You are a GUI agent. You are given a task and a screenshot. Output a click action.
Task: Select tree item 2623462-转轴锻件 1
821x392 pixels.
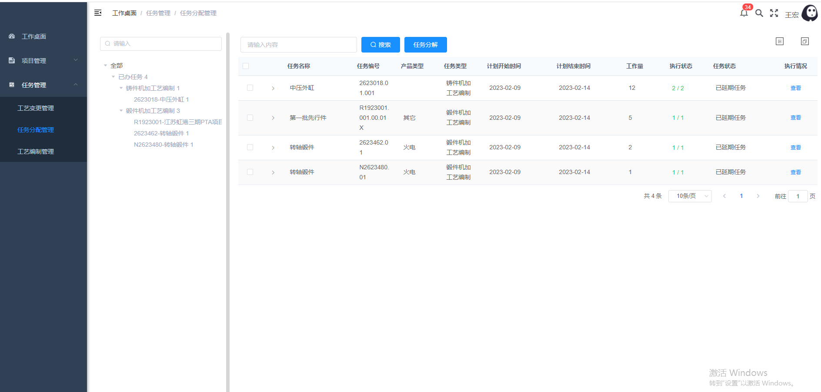tap(161, 133)
